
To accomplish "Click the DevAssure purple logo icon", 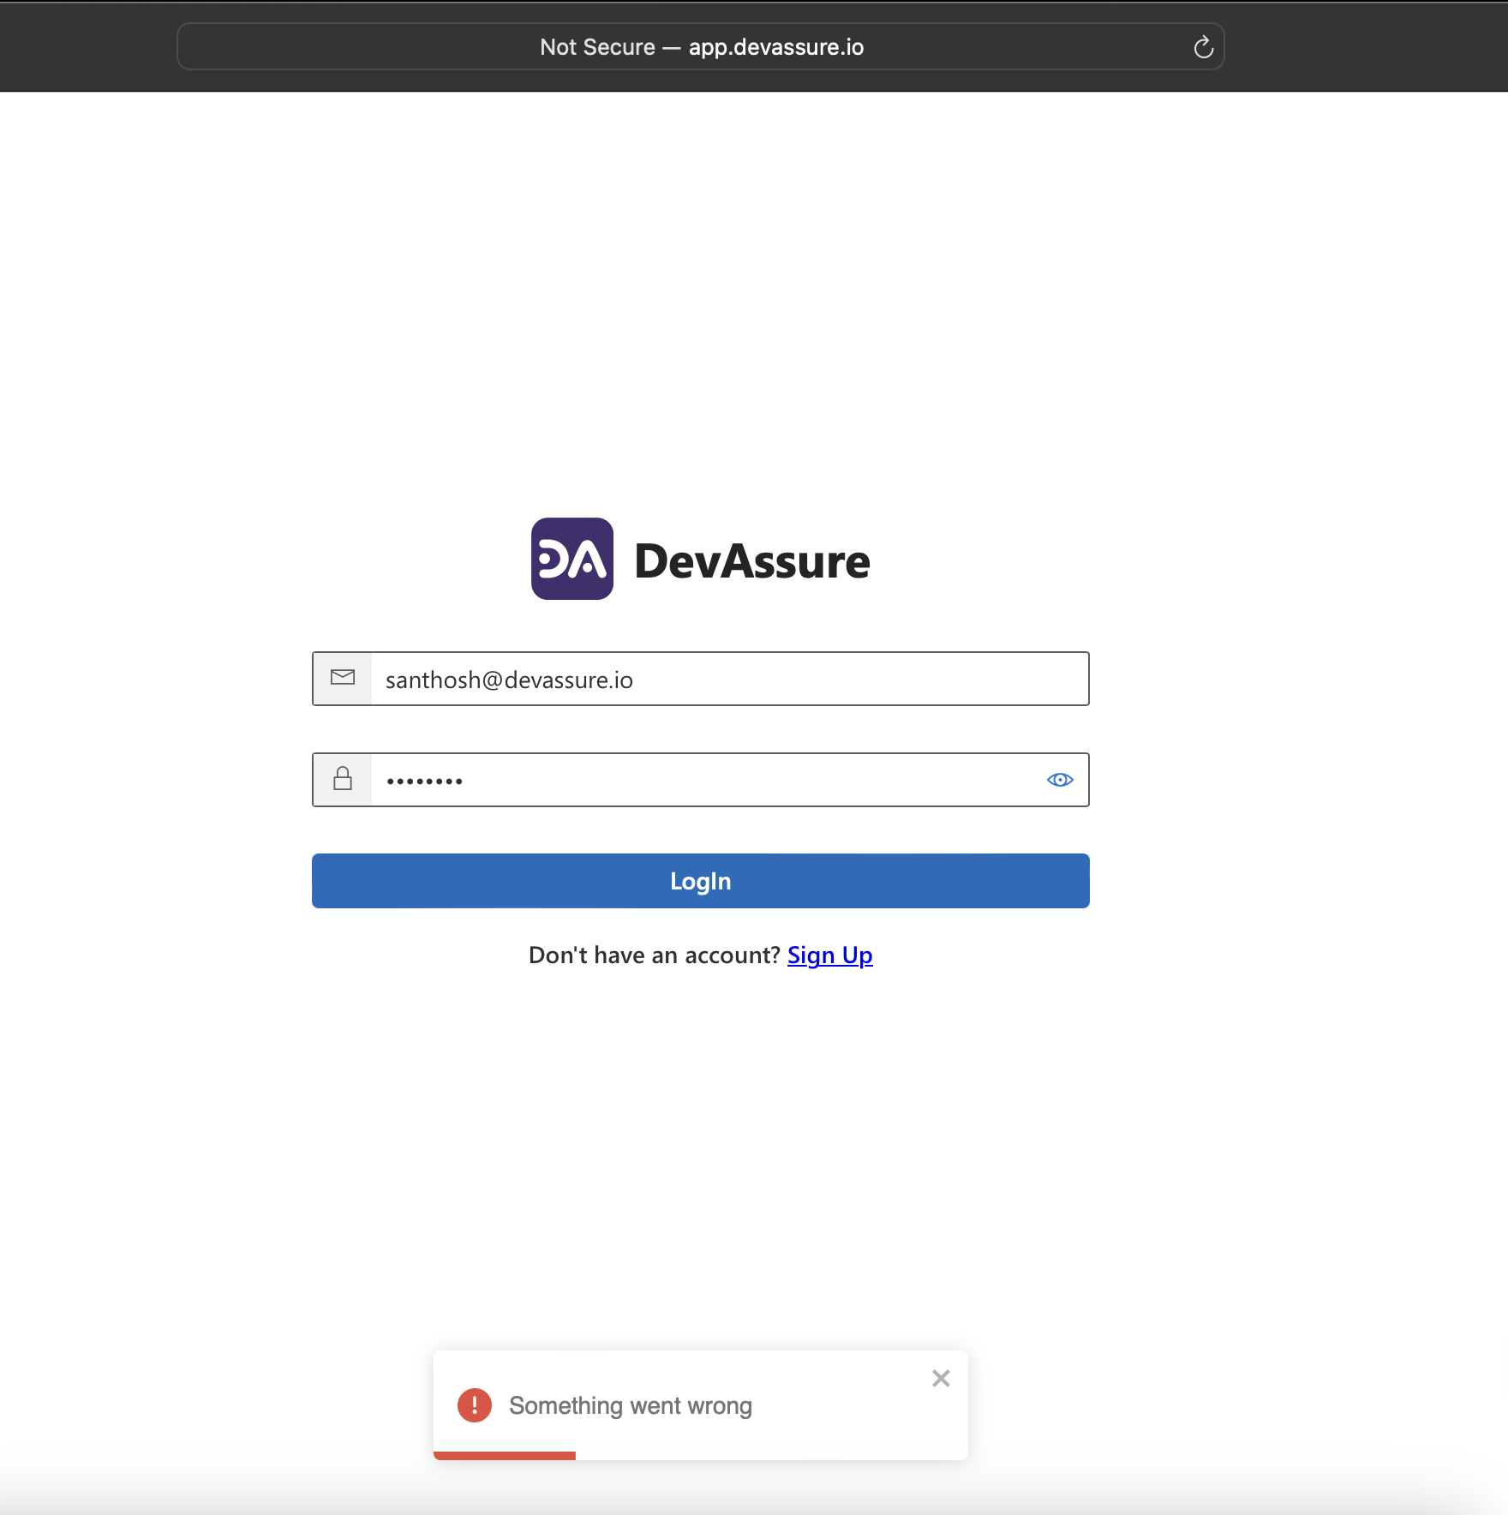I will (571, 559).
